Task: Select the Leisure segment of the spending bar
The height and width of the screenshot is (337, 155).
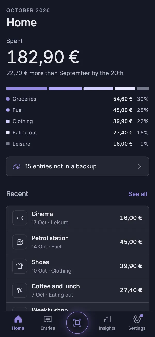Action: click(x=143, y=89)
